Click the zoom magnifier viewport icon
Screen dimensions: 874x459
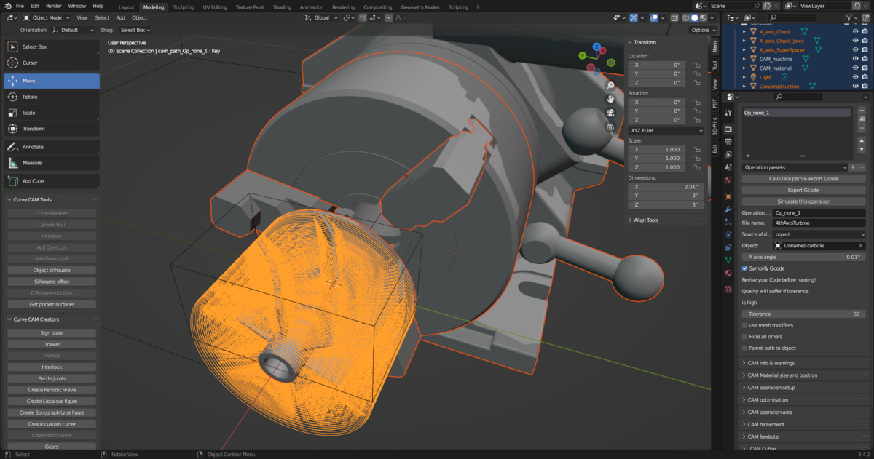tap(610, 86)
